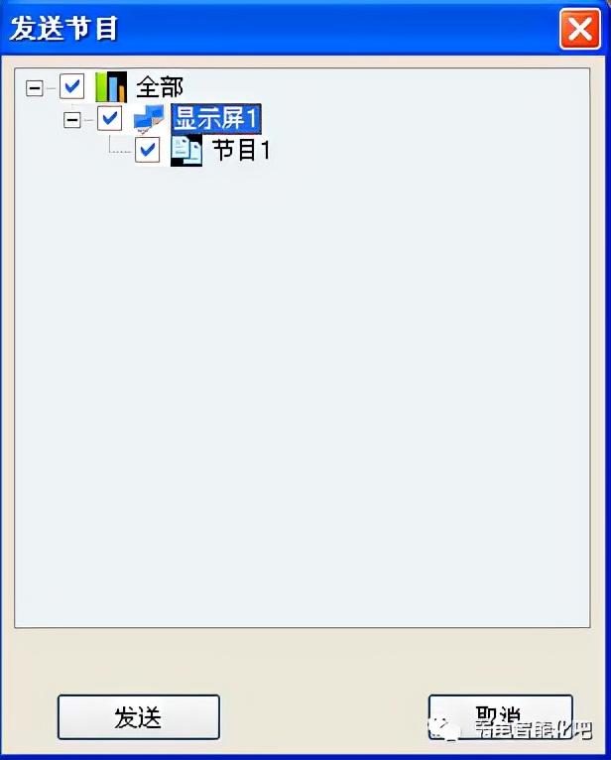Select the 全部 tree label
The image size is (611, 760).
(x=160, y=87)
